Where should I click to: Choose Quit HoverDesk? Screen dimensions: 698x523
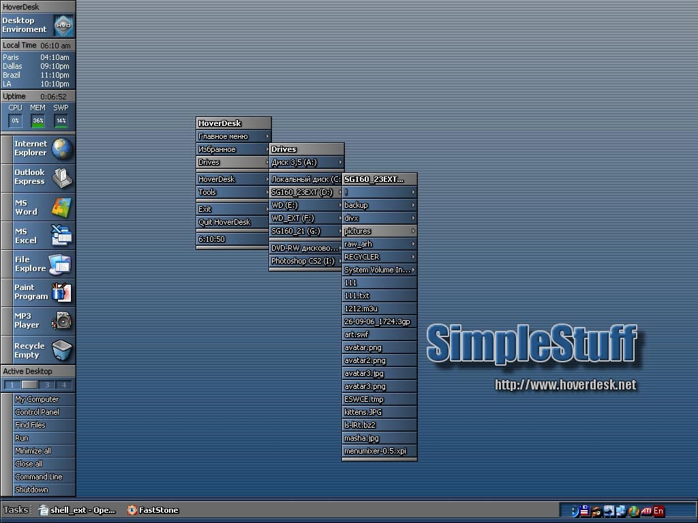(233, 222)
